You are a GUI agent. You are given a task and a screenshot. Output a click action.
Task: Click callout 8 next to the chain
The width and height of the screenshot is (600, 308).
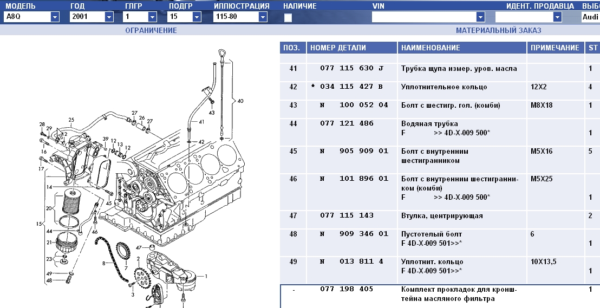coord(103,264)
